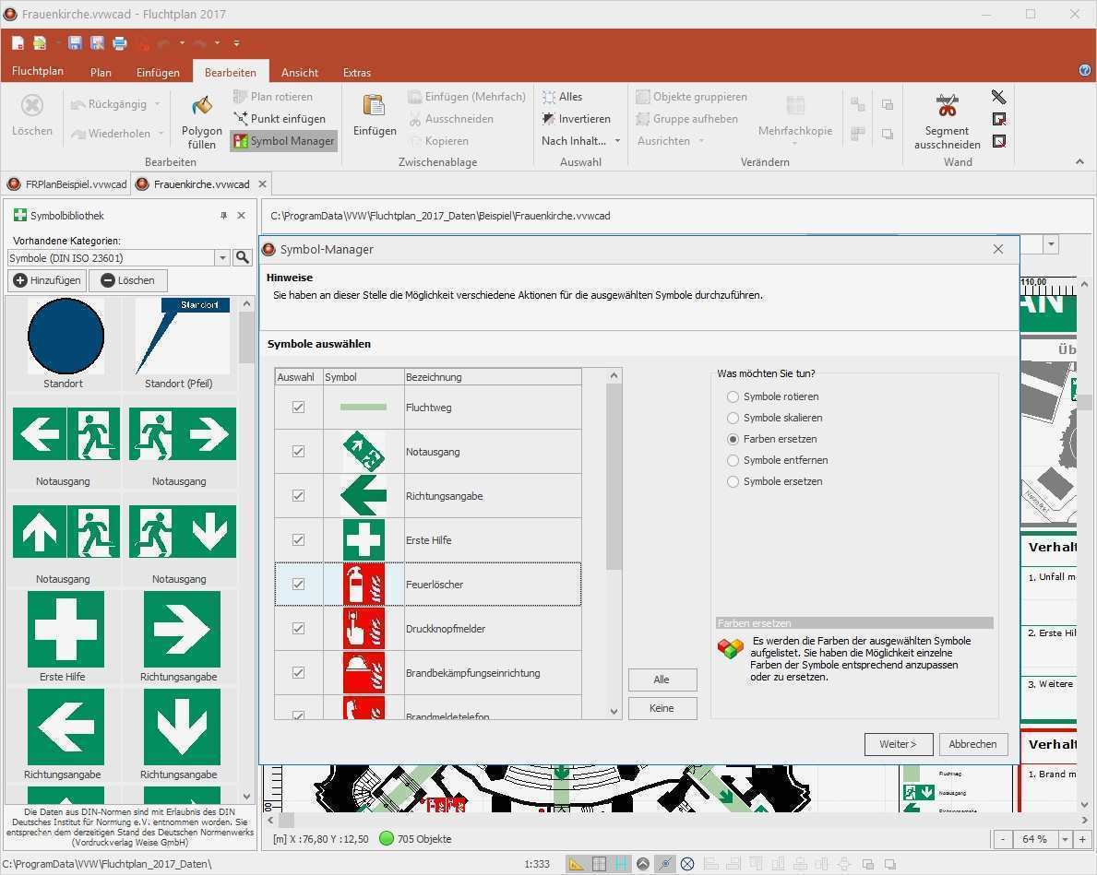Click the Punkt einfügen tool

click(280, 118)
